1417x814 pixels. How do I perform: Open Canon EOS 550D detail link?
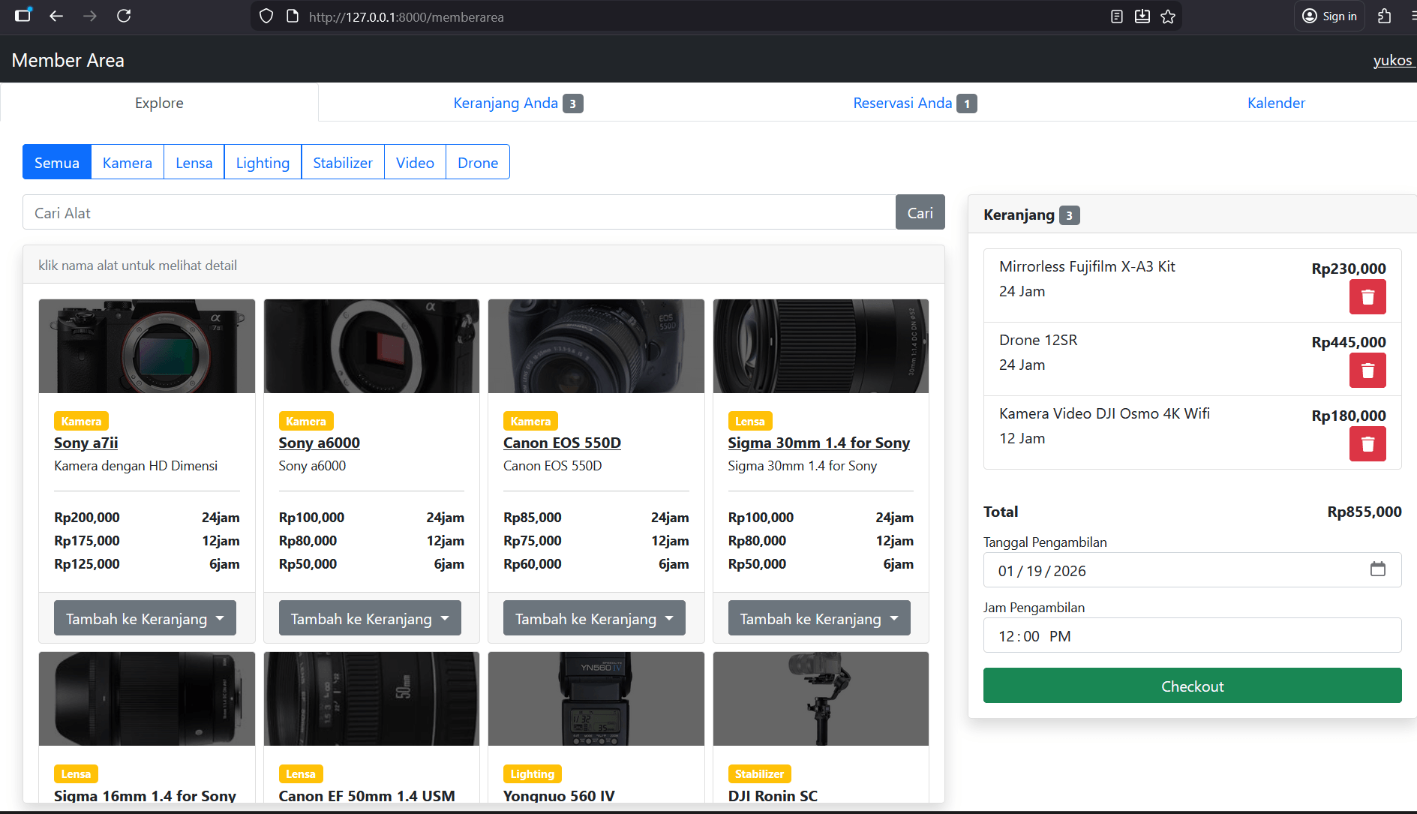562,443
